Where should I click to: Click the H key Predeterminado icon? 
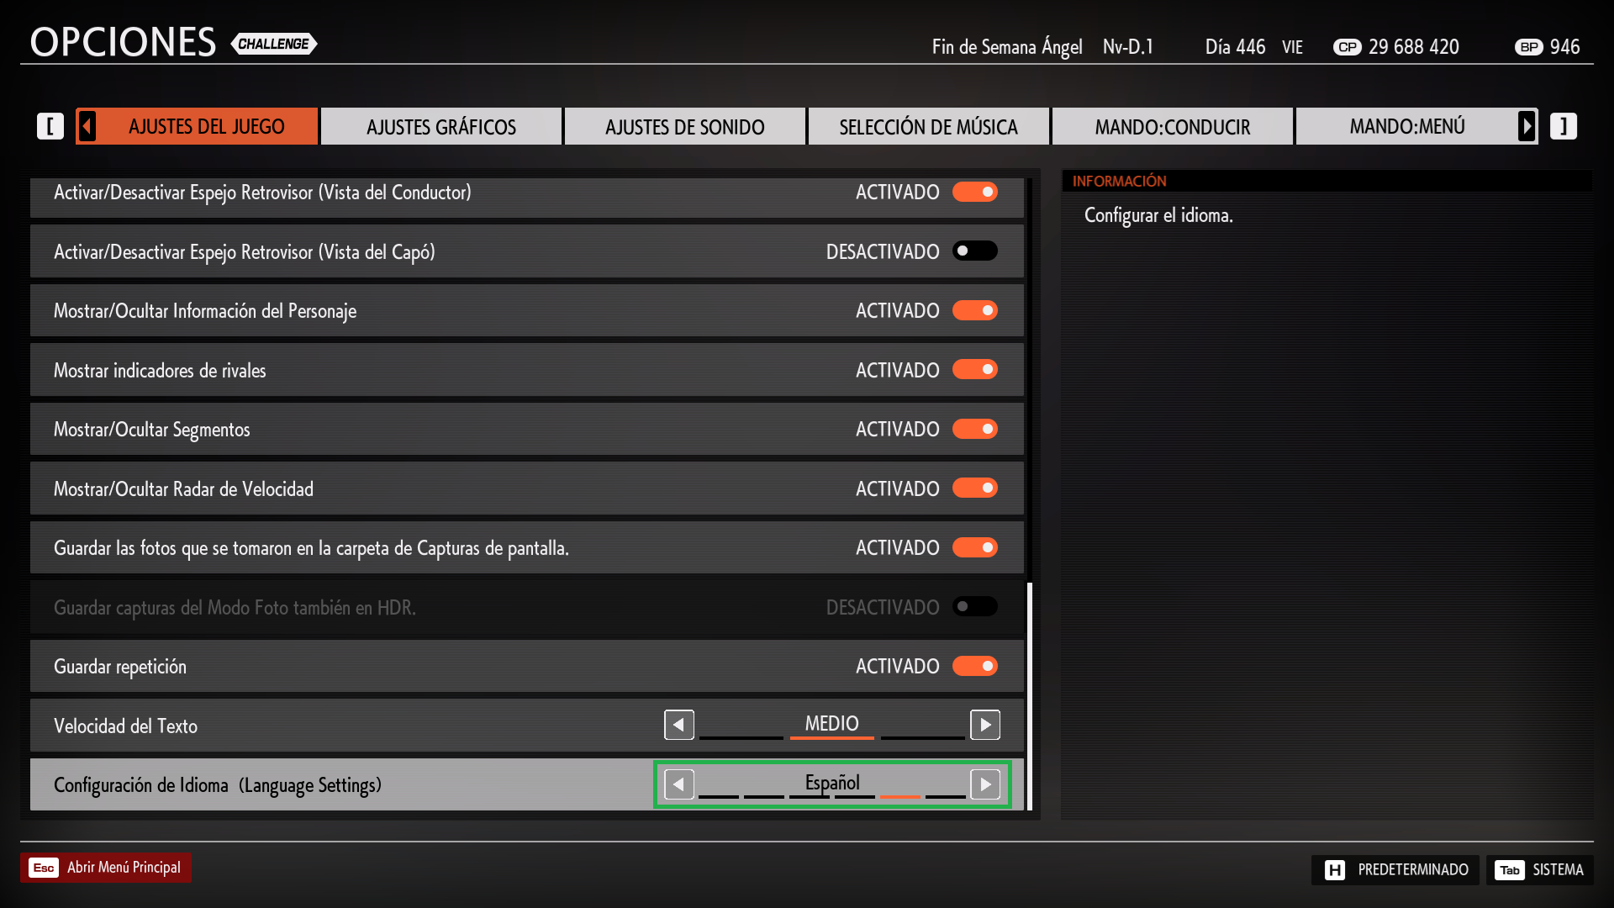pos(1335,870)
